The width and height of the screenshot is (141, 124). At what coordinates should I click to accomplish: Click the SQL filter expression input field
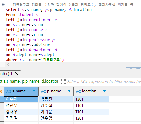pyautogui.click(x=104, y=82)
